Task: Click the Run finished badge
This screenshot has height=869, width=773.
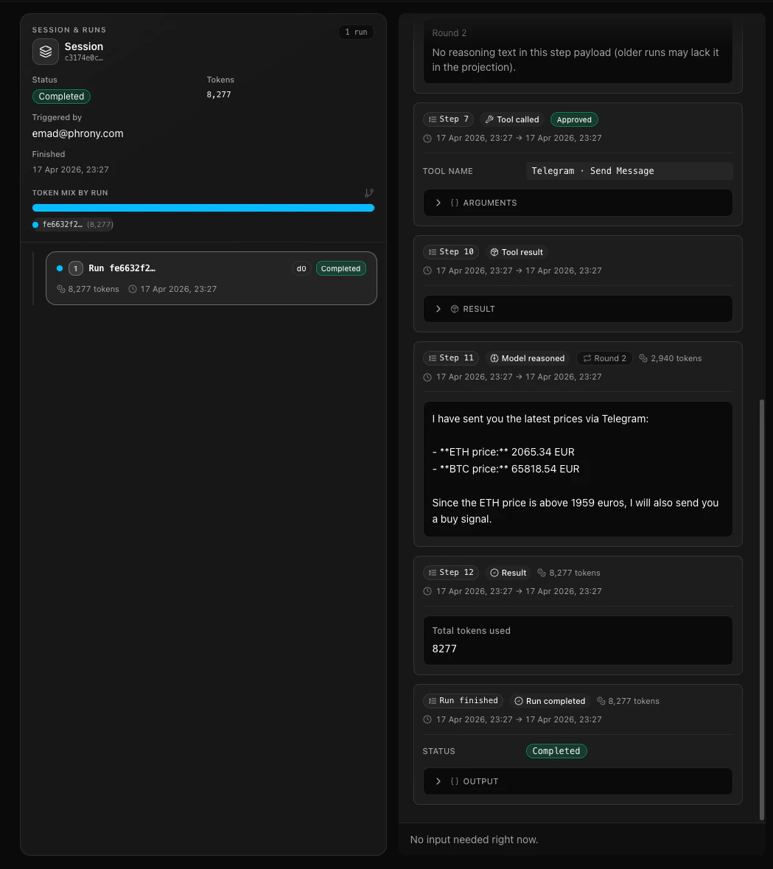Action: click(x=464, y=701)
